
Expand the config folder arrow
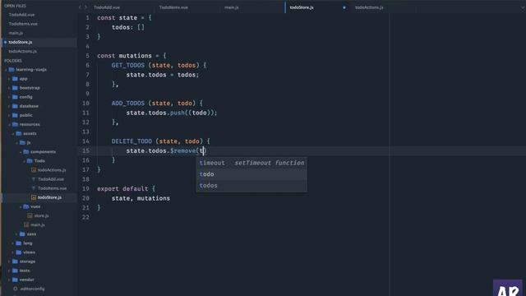pyautogui.click(x=9, y=97)
